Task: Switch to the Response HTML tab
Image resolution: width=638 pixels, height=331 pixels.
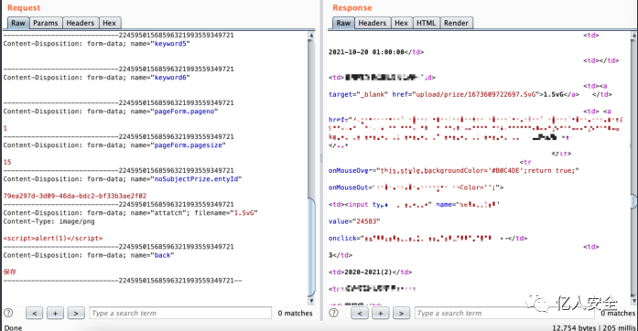Action: point(426,23)
